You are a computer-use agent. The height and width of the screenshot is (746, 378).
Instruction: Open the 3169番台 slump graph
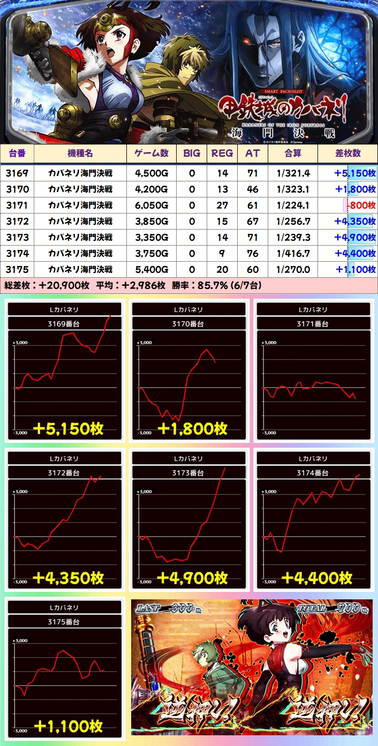64,370
